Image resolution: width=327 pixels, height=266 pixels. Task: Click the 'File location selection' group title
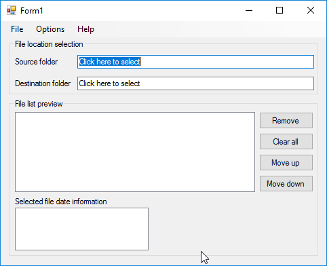point(49,44)
